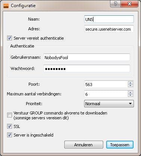Close the Configuratie dialog
The image size is (141, 156).
click(129, 4)
